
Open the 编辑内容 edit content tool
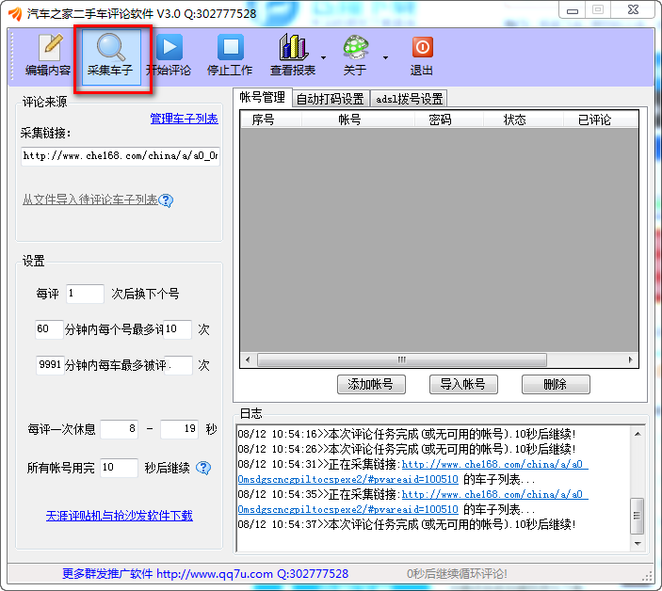click(x=48, y=56)
